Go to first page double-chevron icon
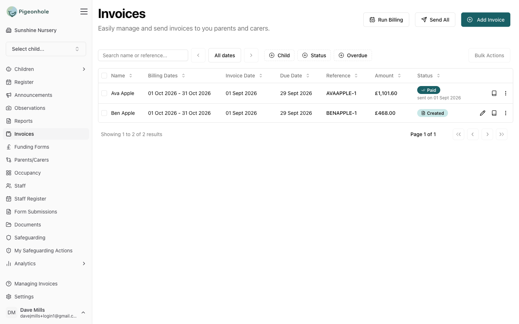The image size is (519, 324). click(458, 134)
